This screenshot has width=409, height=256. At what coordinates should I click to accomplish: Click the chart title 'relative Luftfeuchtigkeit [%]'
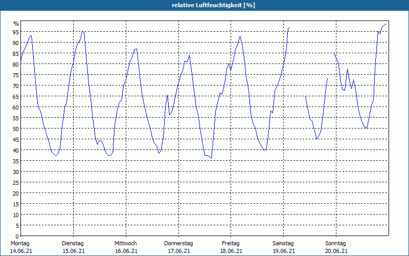coord(213,5)
